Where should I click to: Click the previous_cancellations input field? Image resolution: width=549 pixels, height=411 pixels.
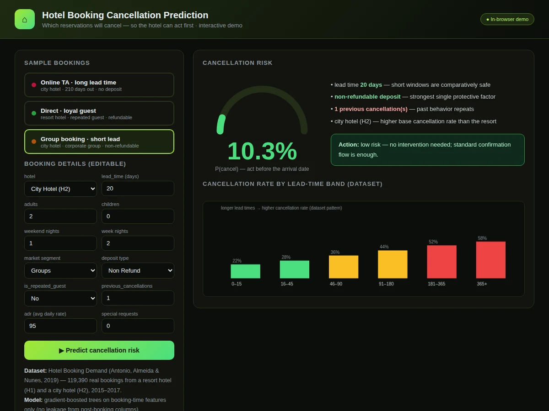click(138, 298)
